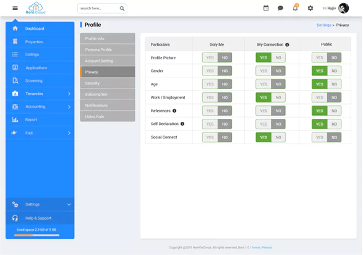The width and height of the screenshot is (363, 255).
Task: Toggle Gender Public switch
Action: click(x=327, y=71)
